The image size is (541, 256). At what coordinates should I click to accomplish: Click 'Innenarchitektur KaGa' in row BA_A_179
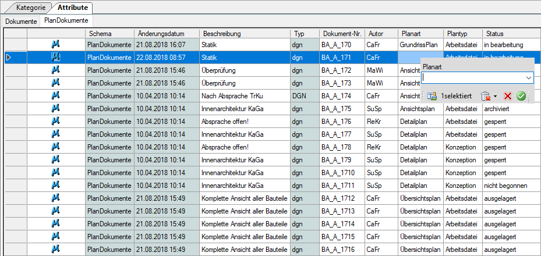coord(245,160)
